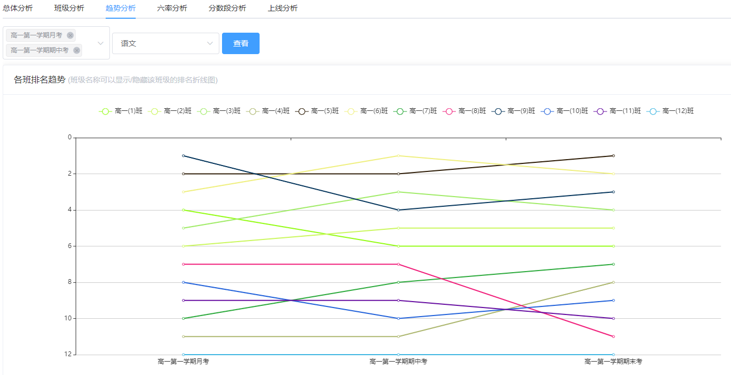731x375 pixels.
Task: Click 高一(9)班 data point at 月考 rank 1
Action: point(183,156)
